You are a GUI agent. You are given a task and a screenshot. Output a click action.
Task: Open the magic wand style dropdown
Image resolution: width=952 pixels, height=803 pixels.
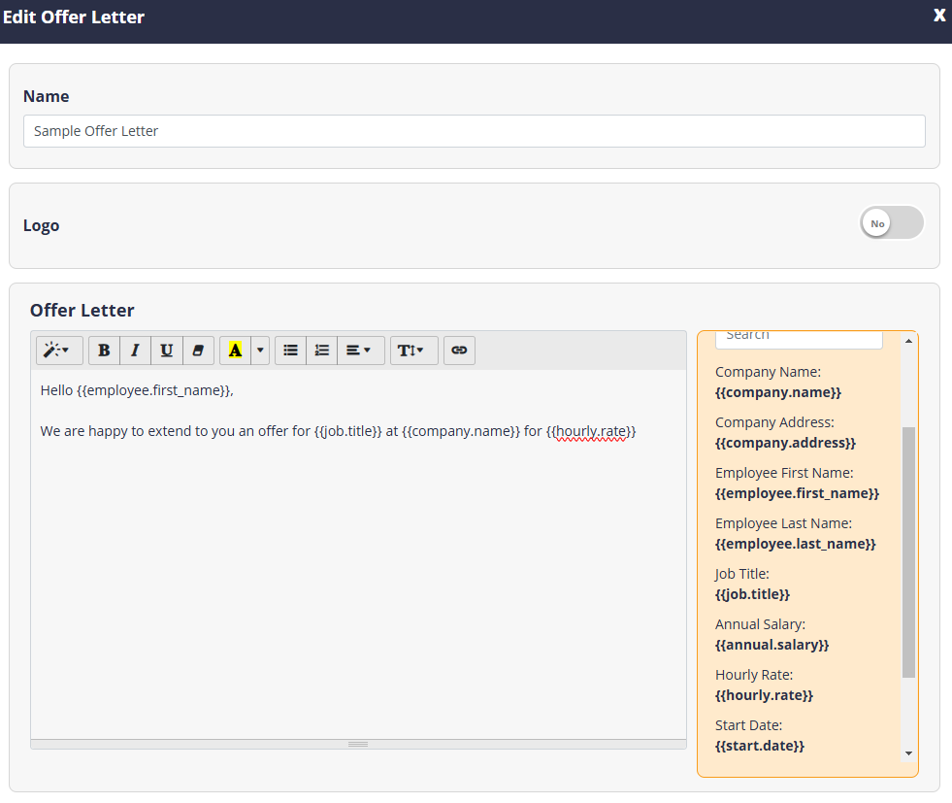58,351
